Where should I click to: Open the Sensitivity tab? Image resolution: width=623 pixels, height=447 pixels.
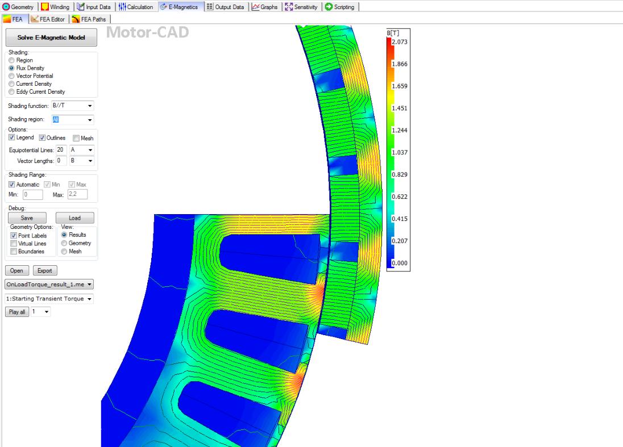coord(301,7)
